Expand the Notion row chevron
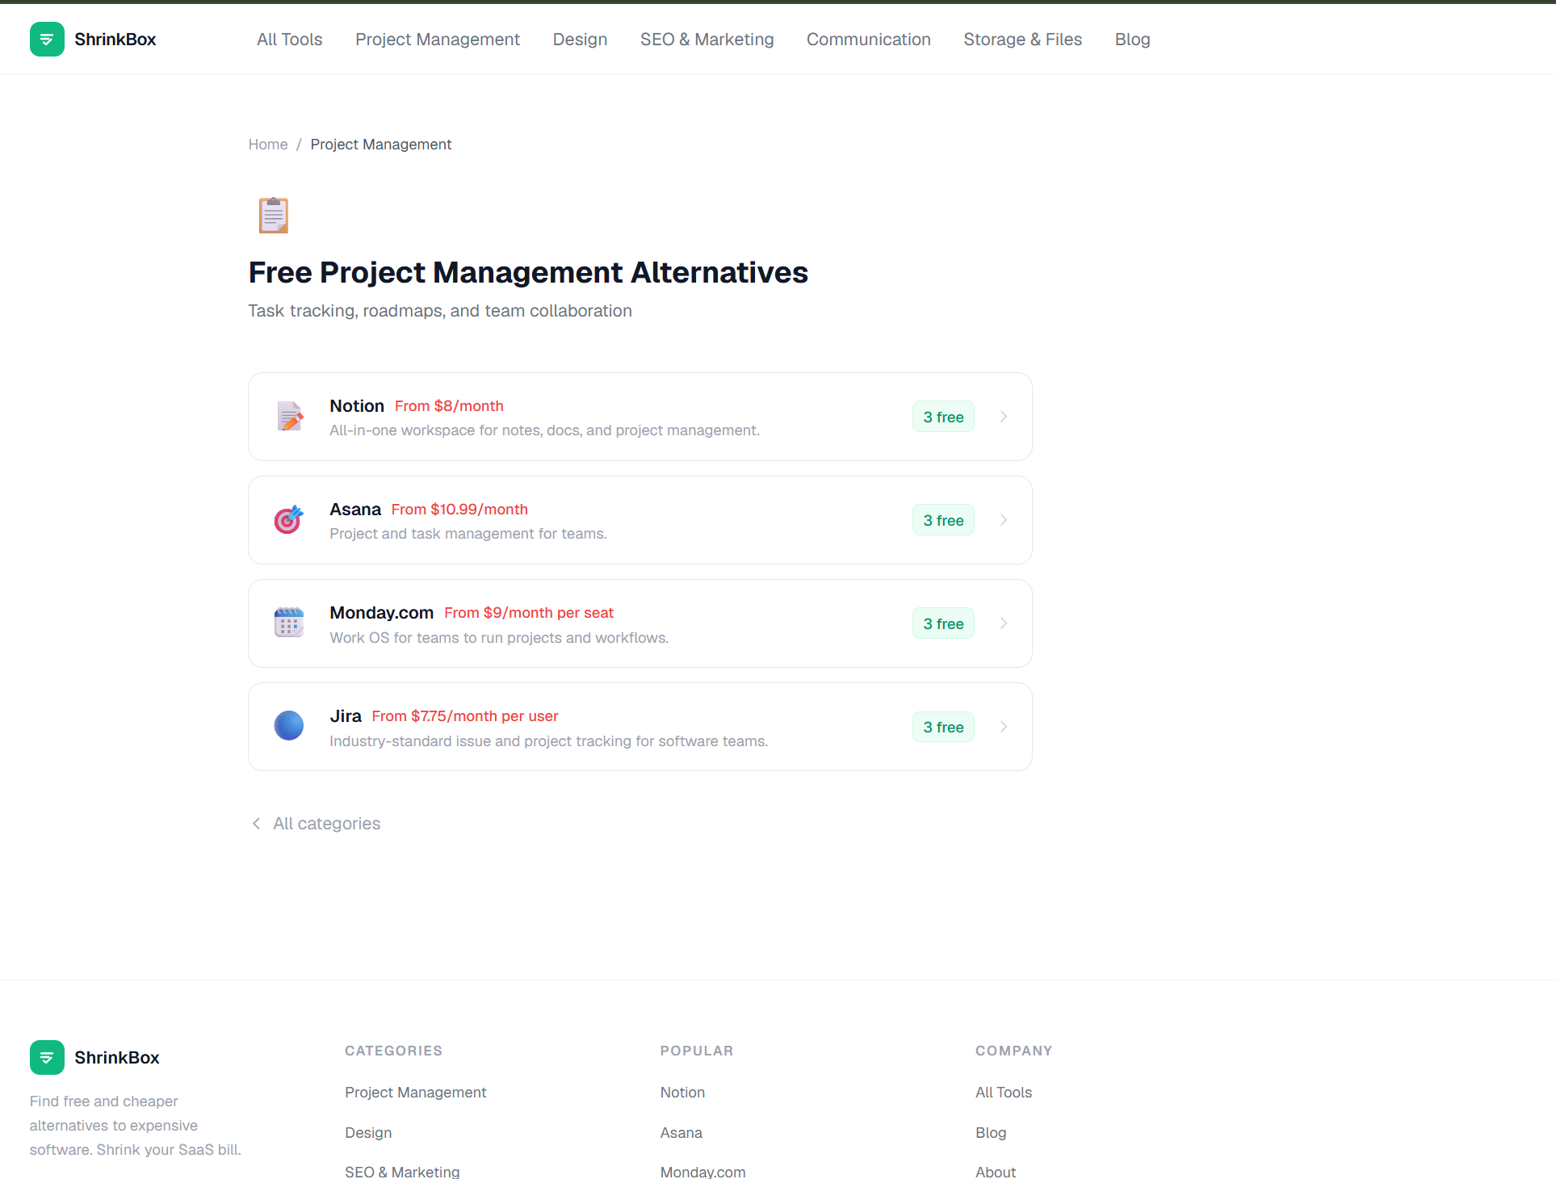 tap(1004, 417)
